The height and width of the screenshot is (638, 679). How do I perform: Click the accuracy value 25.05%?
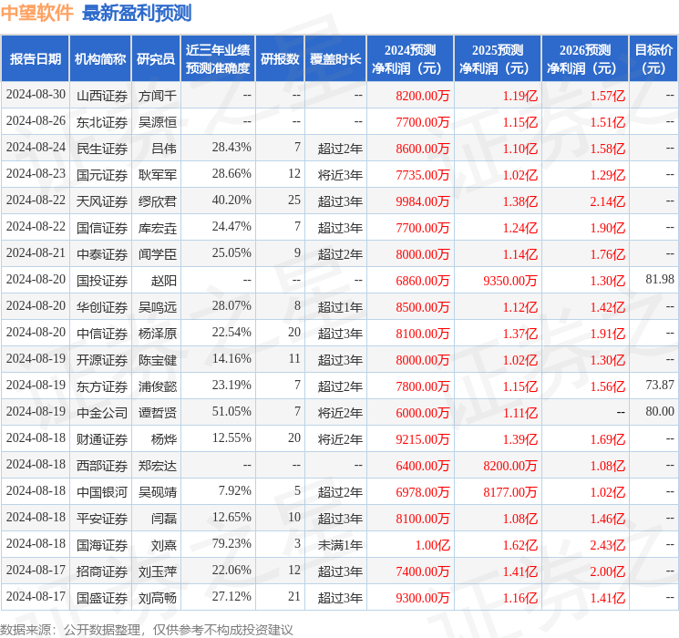tap(231, 253)
